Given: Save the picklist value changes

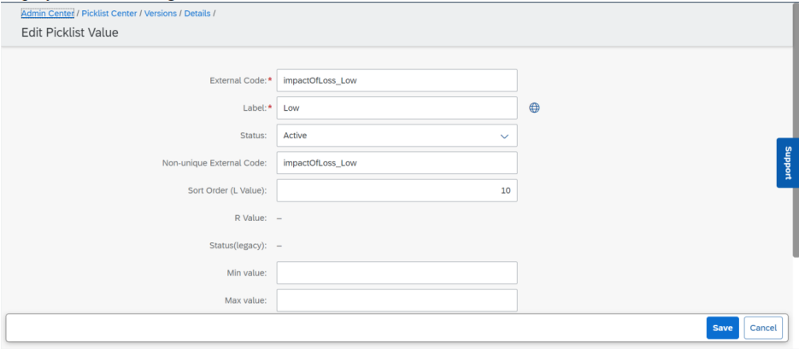Looking at the screenshot, I should click(x=723, y=329).
